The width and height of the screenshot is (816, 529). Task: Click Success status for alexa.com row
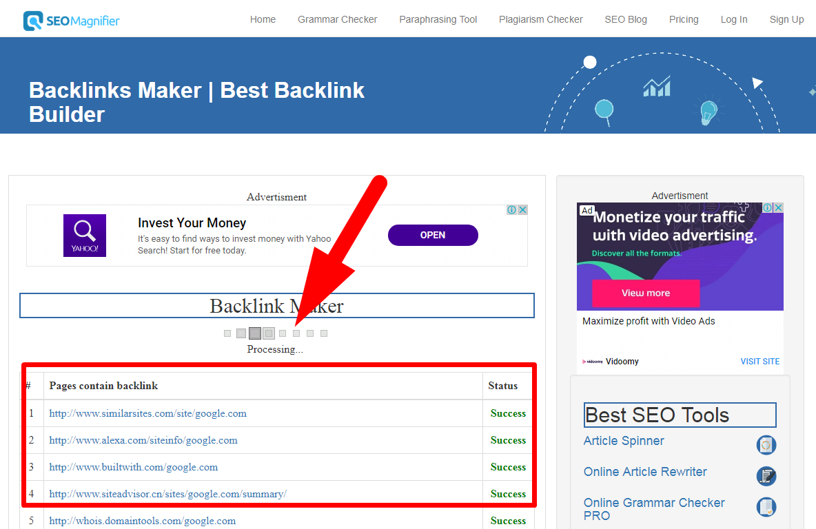point(508,440)
